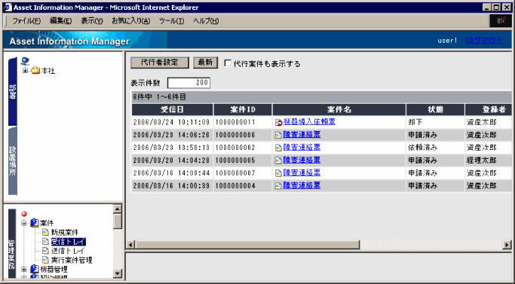Click the Internet Explorer title bar icon

8,7
